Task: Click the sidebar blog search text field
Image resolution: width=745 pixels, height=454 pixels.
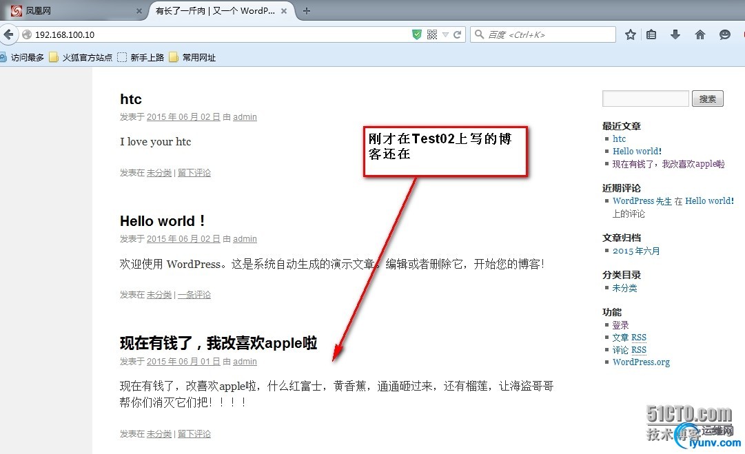Action: [x=646, y=99]
